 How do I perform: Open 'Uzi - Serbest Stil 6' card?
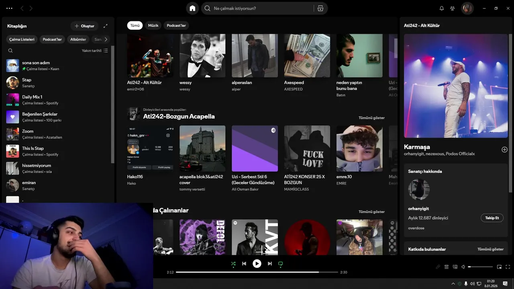[255, 159]
